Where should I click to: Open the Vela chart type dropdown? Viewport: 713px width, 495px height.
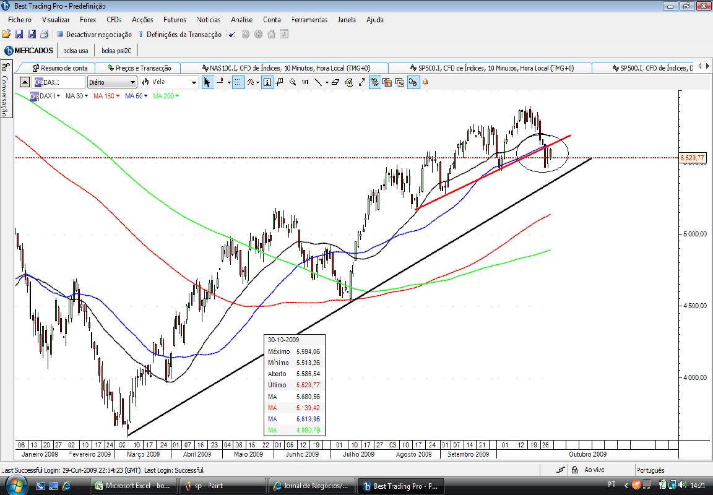pyautogui.click(x=194, y=82)
